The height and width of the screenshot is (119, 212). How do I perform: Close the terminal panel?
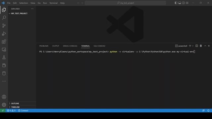[209, 46]
